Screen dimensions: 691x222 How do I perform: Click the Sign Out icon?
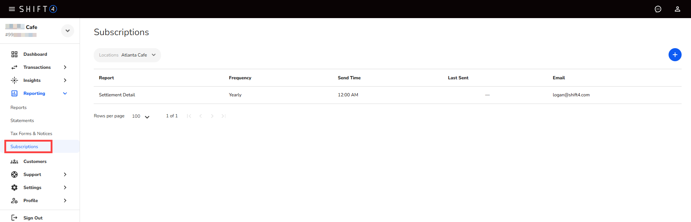tap(14, 218)
